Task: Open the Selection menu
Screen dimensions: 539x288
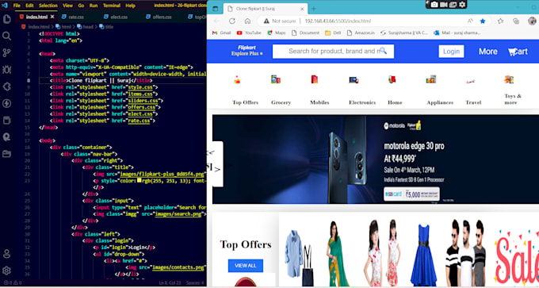Action: click(x=48, y=6)
